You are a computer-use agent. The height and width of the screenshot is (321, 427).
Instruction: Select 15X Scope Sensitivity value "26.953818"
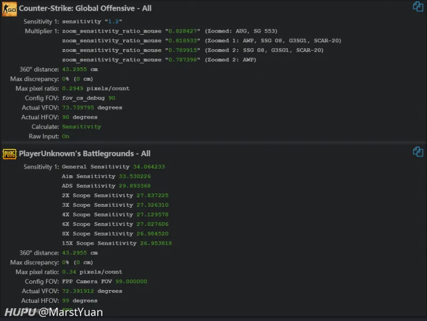[156, 244]
